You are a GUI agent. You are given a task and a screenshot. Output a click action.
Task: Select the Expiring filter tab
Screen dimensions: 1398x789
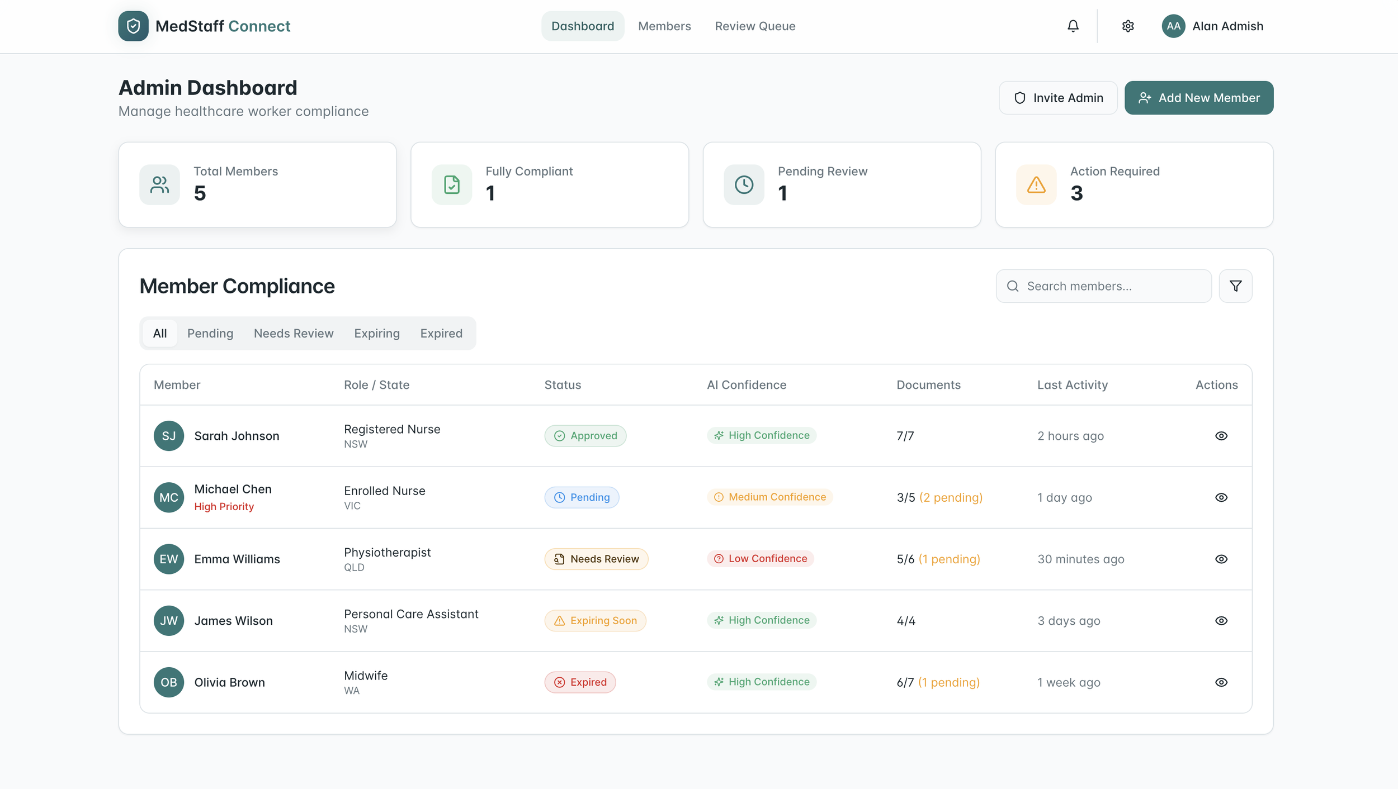[x=377, y=334]
